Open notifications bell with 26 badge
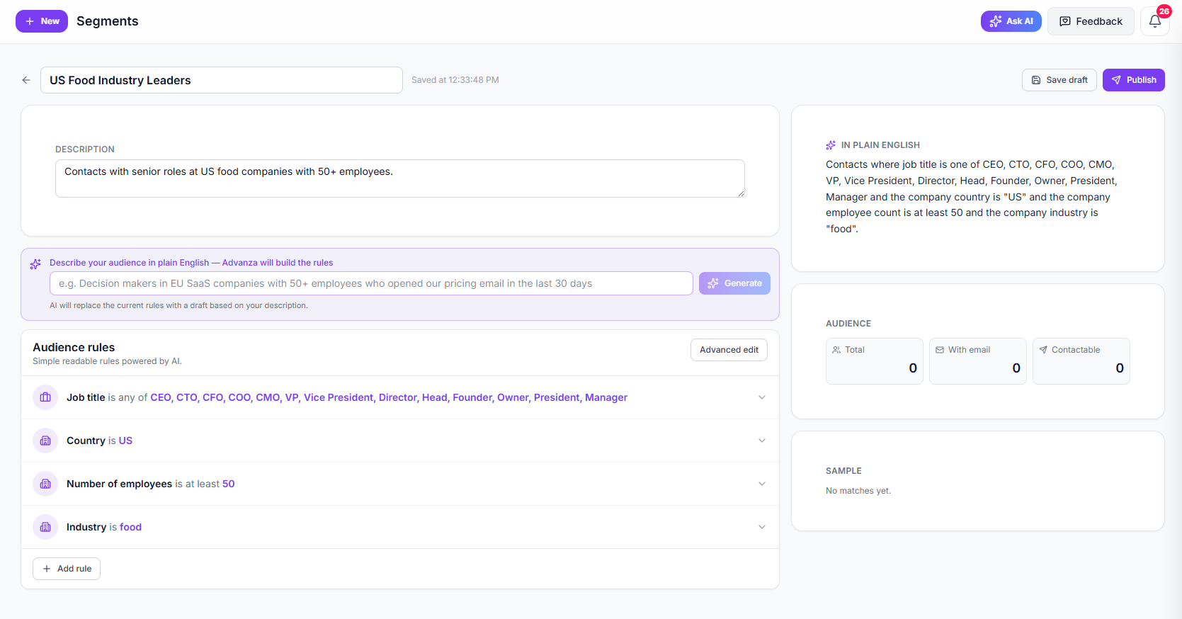Viewport: 1182px width, 619px height. (1155, 21)
